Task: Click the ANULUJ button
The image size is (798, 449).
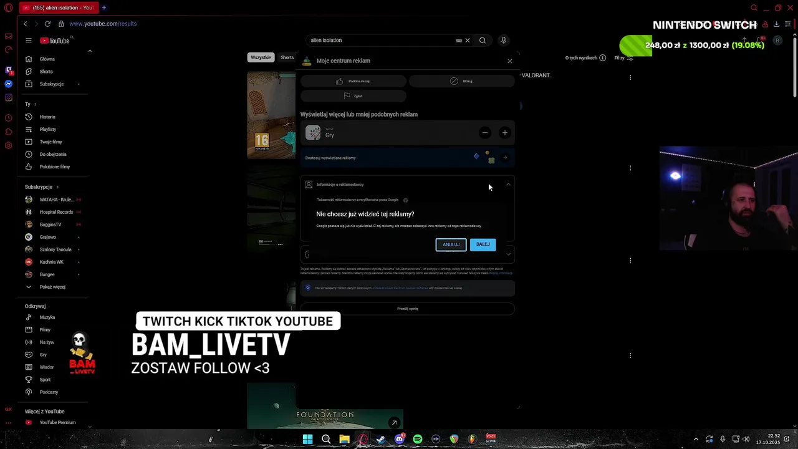Action: coord(451,244)
